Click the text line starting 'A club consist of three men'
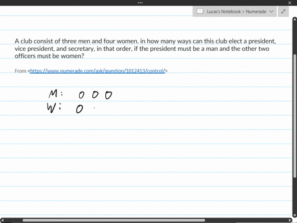The image size is (297, 223). point(145,41)
